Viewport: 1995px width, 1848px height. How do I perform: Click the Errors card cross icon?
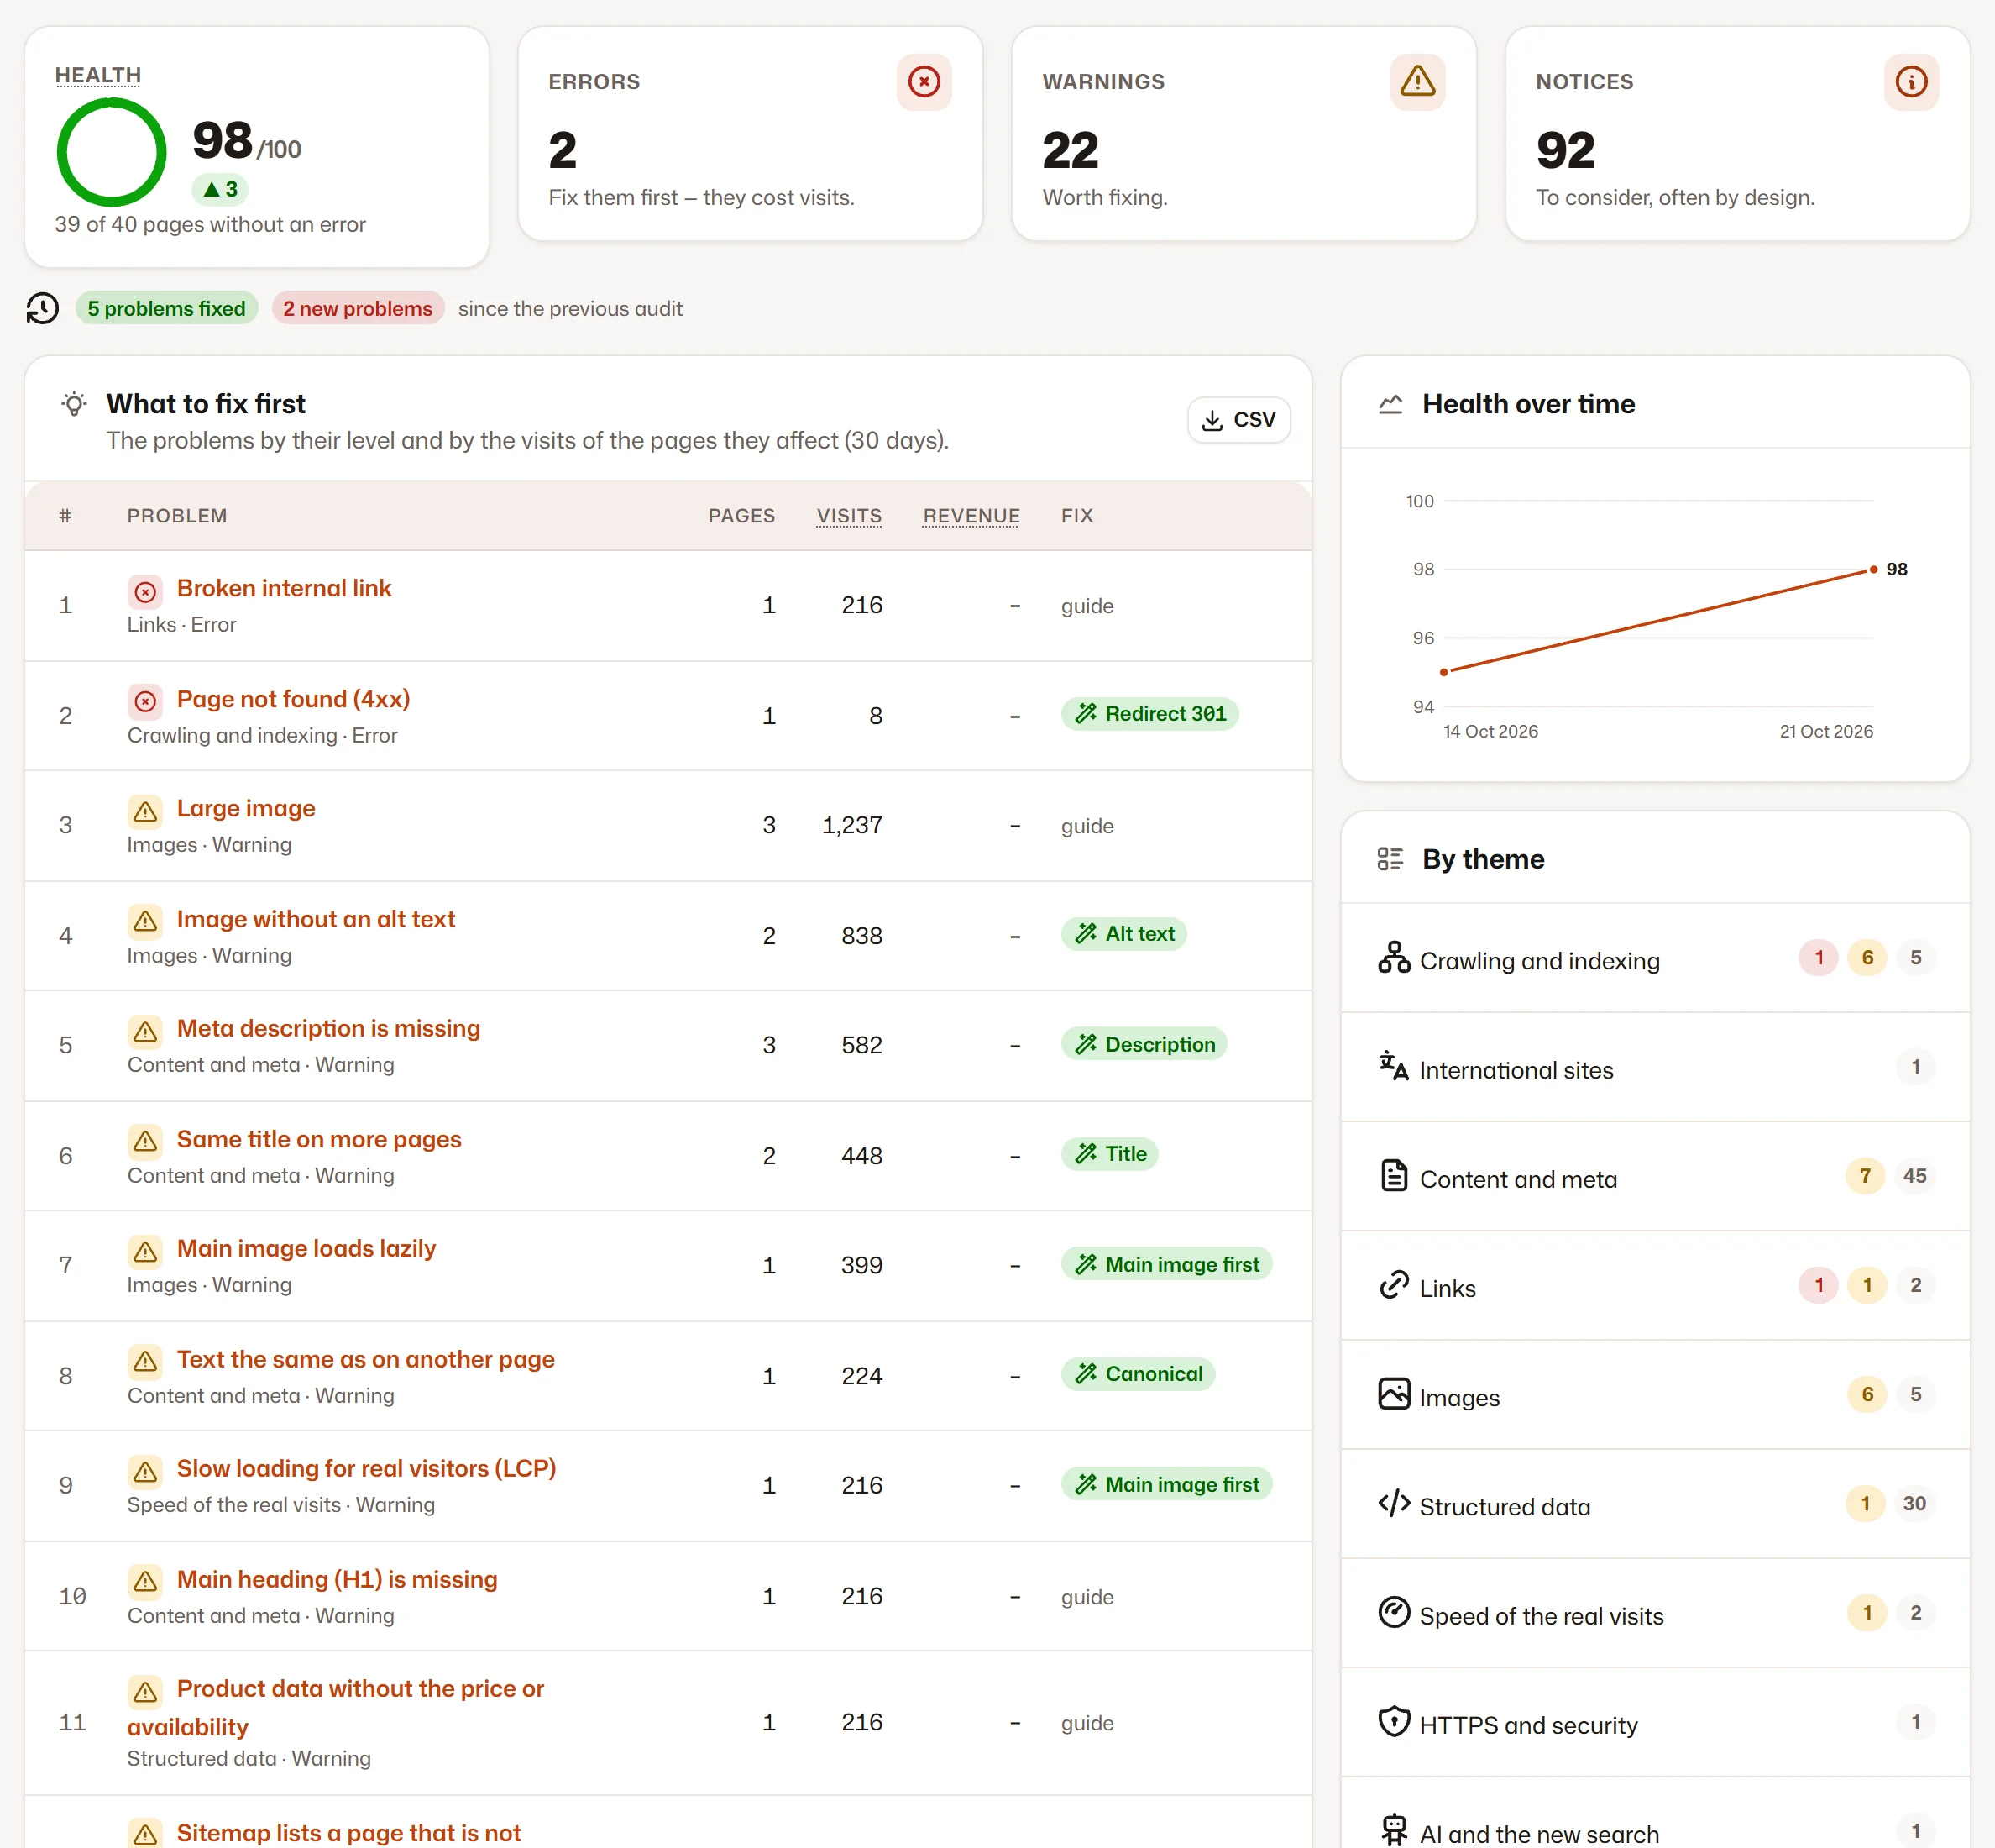(x=924, y=82)
